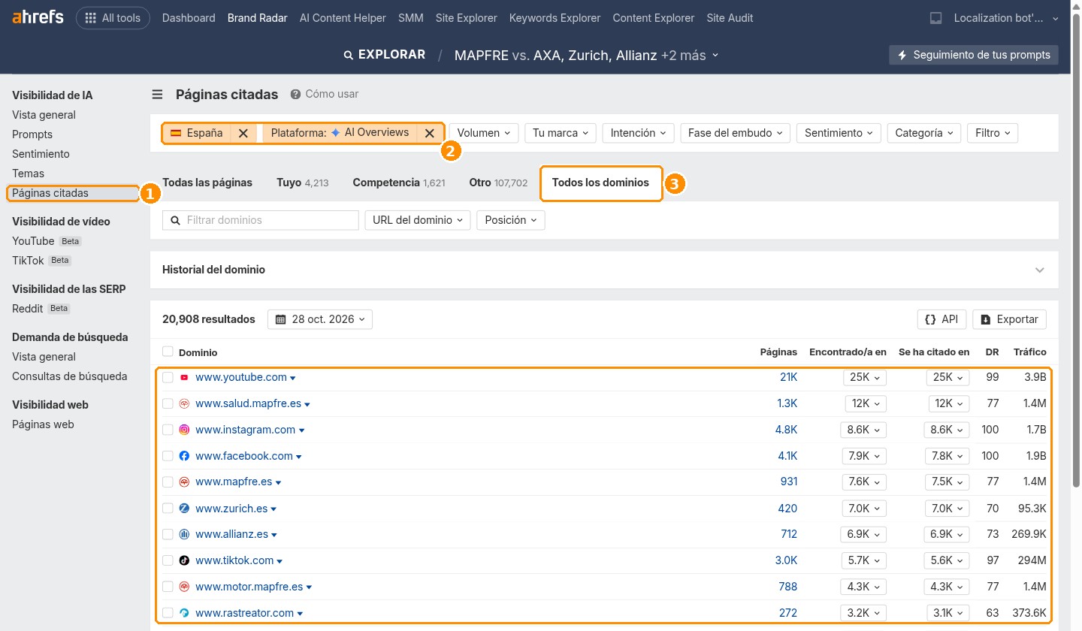Click the Allianz favicon in the domain list

184,535
